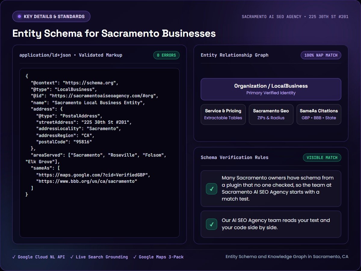Click the "@type": "PostalAddress" line
The image size is (361, 271).
click(x=69, y=116)
